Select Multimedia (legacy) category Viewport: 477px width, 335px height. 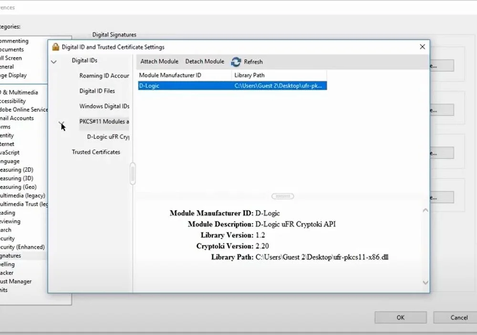click(x=22, y=195)
